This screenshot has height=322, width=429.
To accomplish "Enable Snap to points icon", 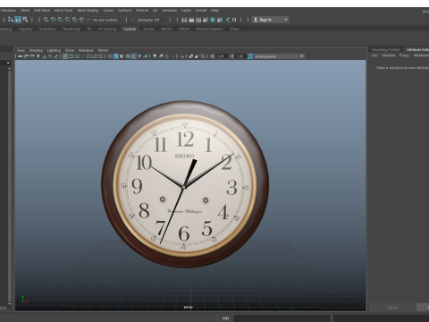I will 61,20.
